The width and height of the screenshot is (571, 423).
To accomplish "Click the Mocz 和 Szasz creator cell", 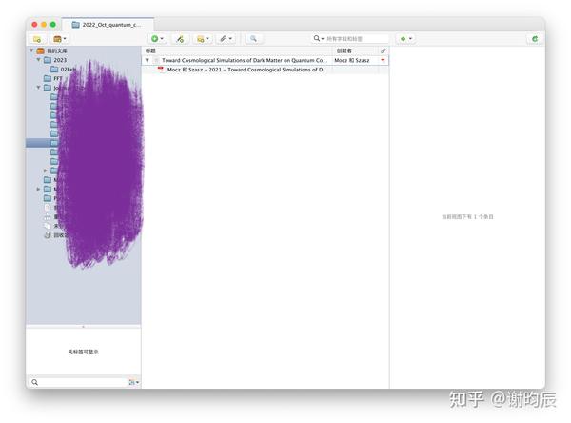I will pyautogui.click(x=352, y=60).
